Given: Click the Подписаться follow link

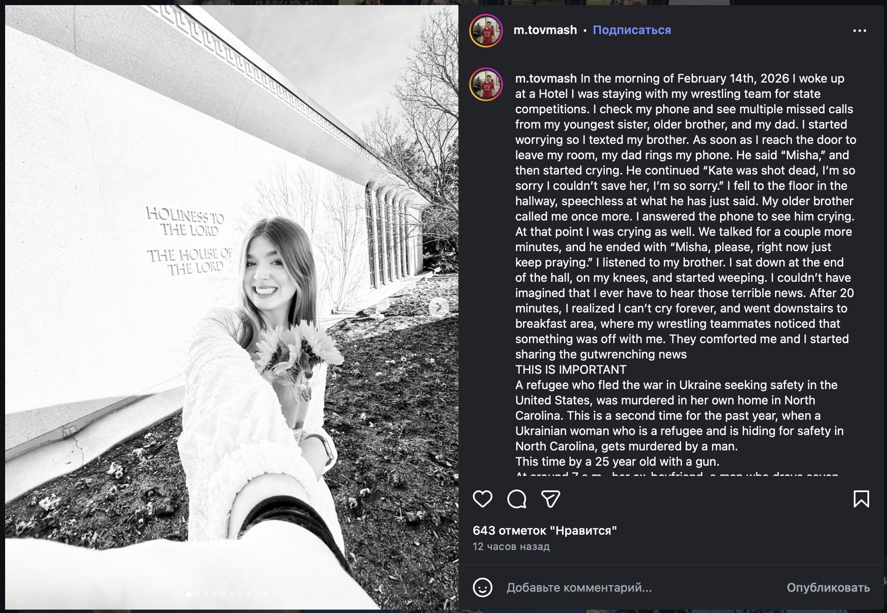Looking at the screenshot, I should (632, 30).
